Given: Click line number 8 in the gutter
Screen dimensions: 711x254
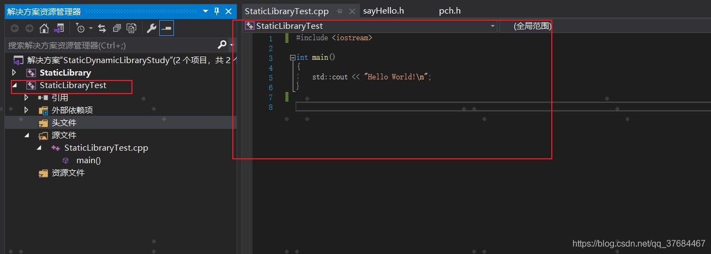Looking at the screenshot, I should (x=271, y=107).
